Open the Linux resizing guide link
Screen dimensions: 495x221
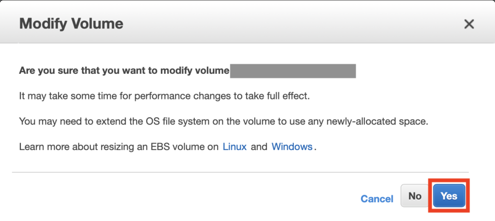point(234,147)
